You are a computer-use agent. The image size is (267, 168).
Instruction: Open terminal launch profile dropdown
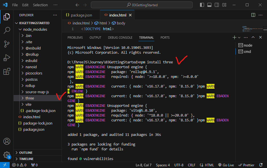click(x=239, y=38)
